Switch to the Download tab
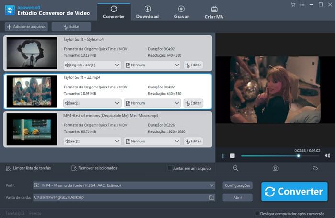This screenshot has width=335, height=218. click(147, 12)
